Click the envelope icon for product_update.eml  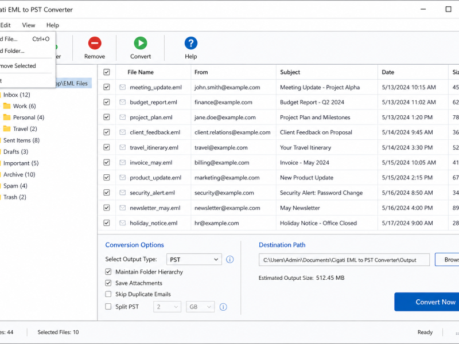click(123, 178)
